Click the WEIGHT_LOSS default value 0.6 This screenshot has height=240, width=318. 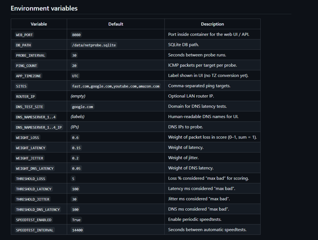tap(75, 138)
